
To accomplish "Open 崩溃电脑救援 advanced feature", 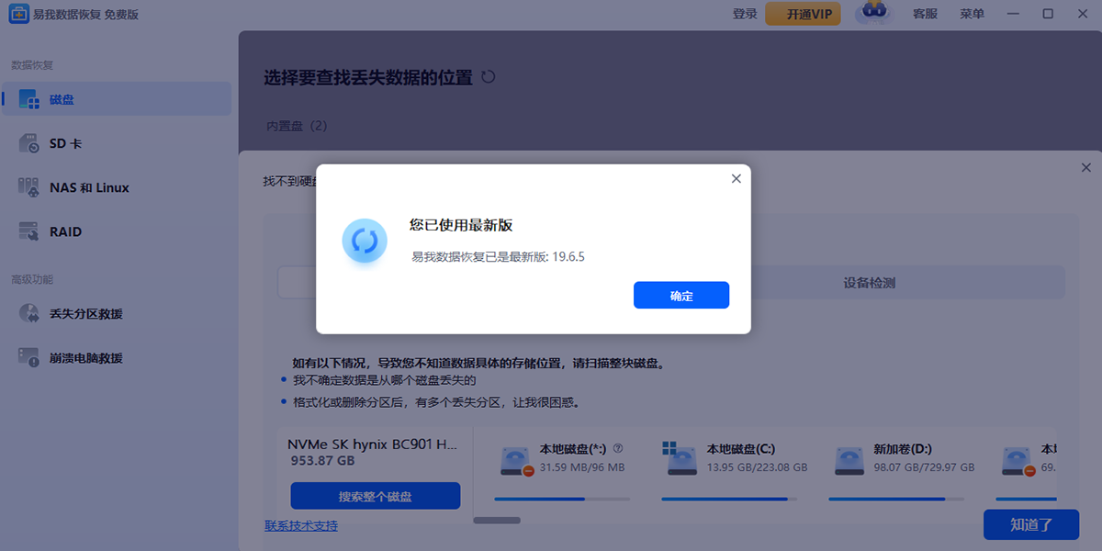I will point(83,357).
